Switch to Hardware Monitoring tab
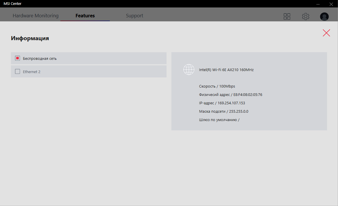 tap(36, 16)
